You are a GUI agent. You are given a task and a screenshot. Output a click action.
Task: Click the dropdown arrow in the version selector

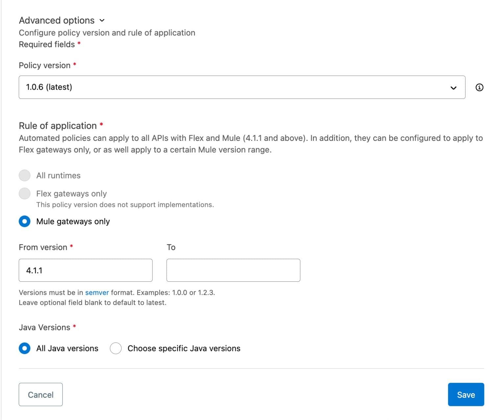coord(453,87)
